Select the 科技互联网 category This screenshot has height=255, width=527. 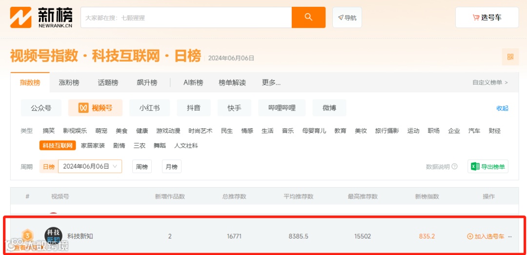pyautogui.click(x=58, y=146)
